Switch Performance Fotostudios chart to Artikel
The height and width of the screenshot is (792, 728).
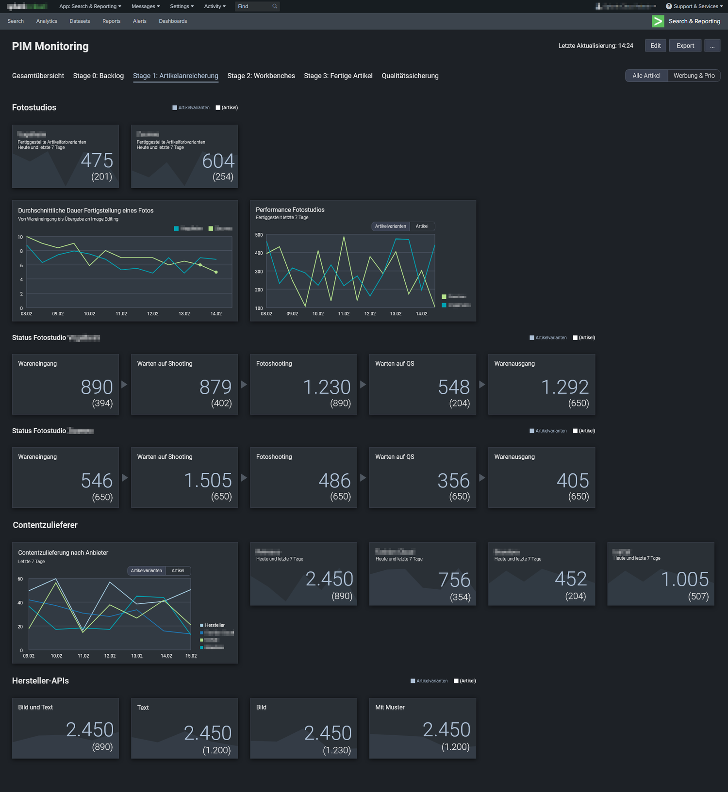422,226
